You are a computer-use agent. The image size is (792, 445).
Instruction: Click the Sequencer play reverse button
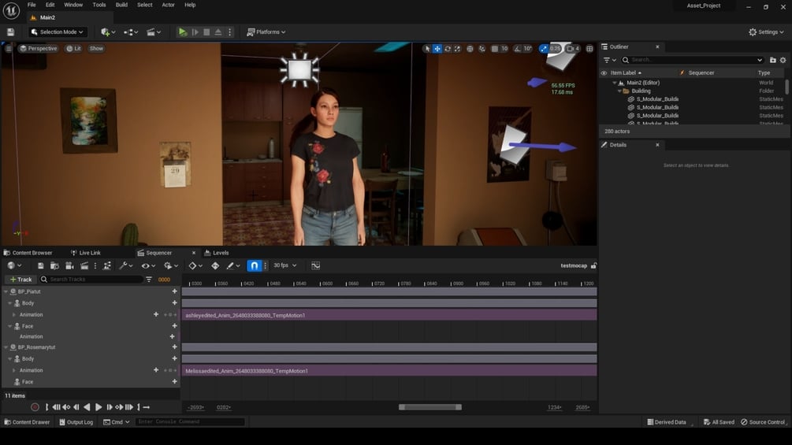point(87,407)
